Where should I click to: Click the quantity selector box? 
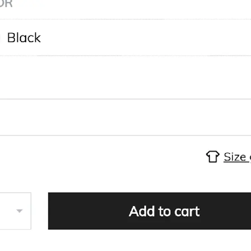coord(16,211)
